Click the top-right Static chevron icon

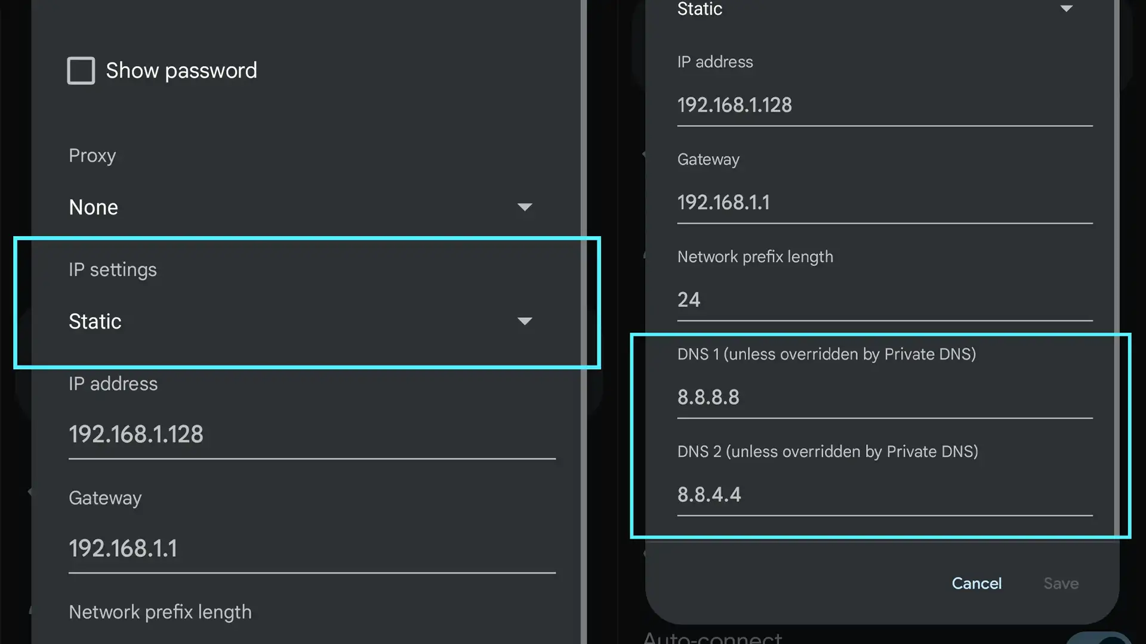[x=1067, y=9]
